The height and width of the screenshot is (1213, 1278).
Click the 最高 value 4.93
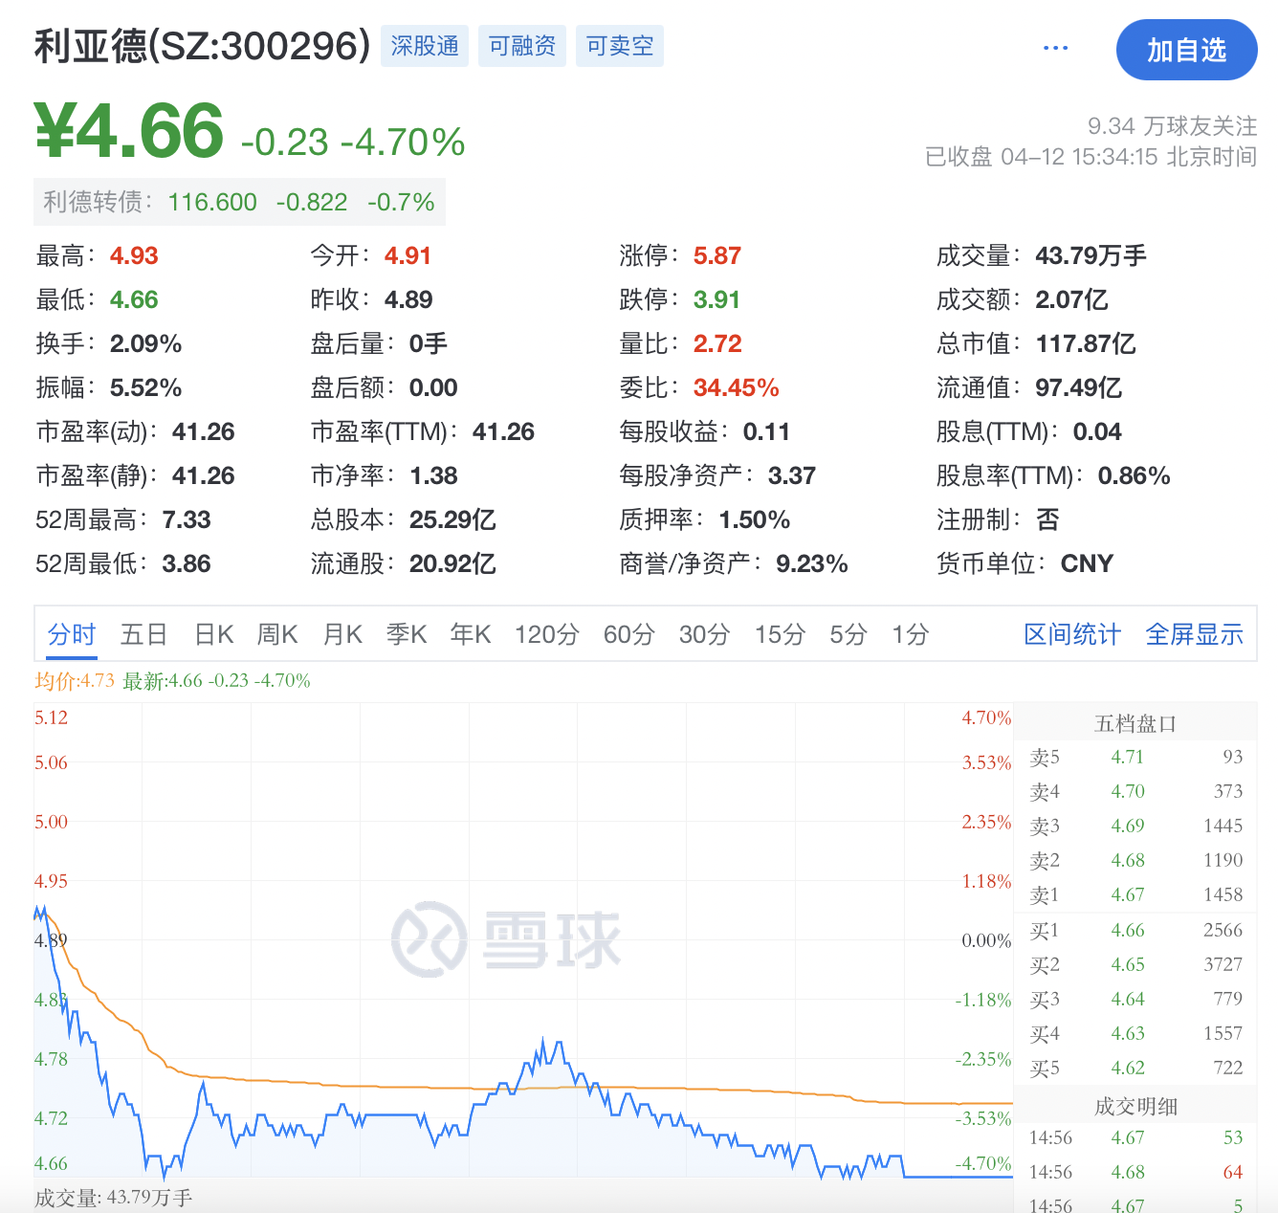pyautogui.click(x=134, y=255)
